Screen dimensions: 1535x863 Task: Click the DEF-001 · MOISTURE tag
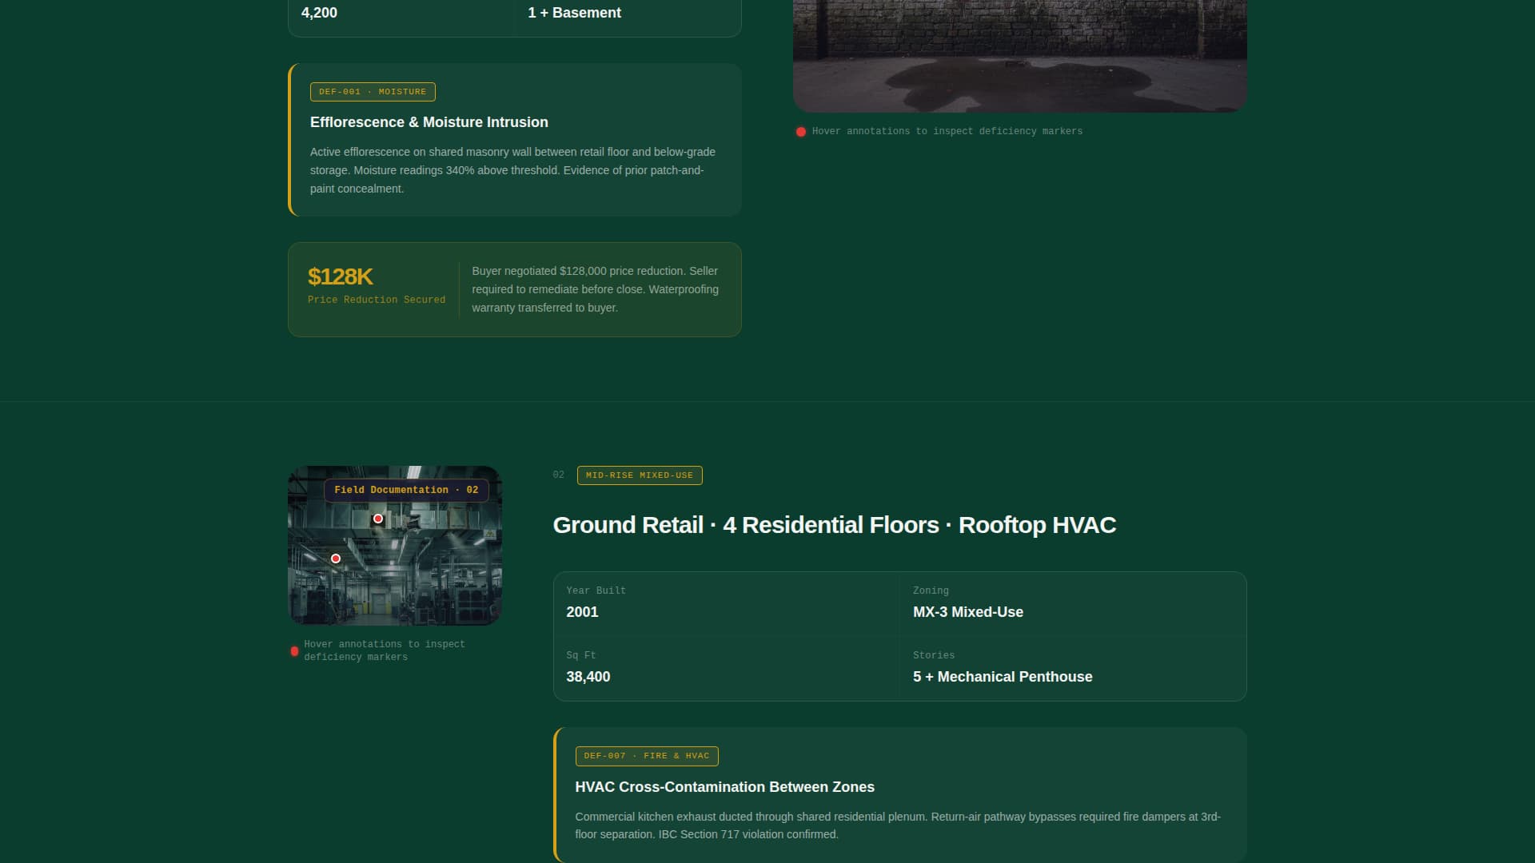click(x=373, y=92)
